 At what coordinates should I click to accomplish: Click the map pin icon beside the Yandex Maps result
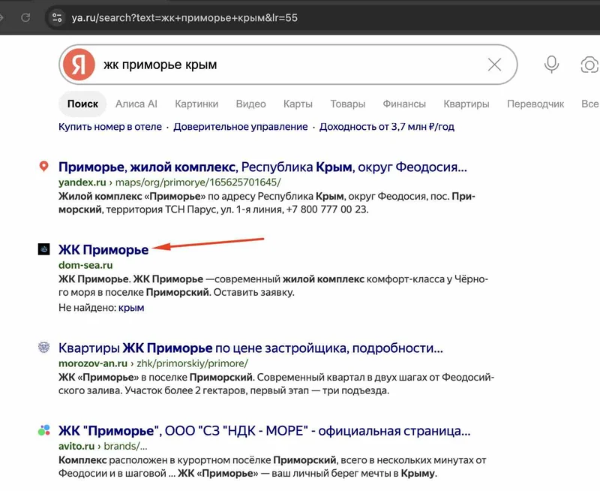point(44,166)
